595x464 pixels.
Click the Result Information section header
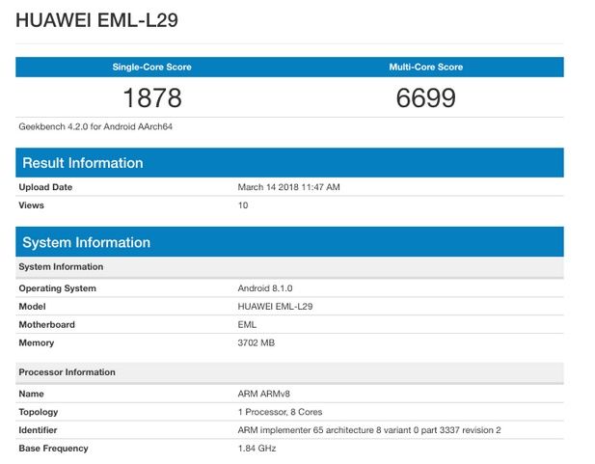289,163
